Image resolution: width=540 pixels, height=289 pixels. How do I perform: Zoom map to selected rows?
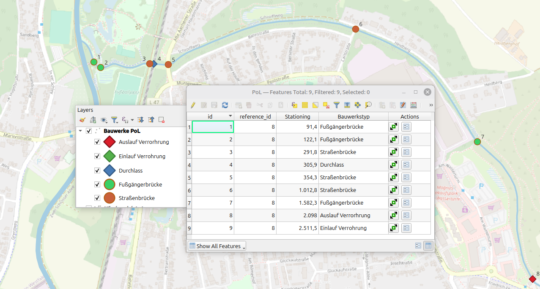pyautogui.click(x=368, y=105)
